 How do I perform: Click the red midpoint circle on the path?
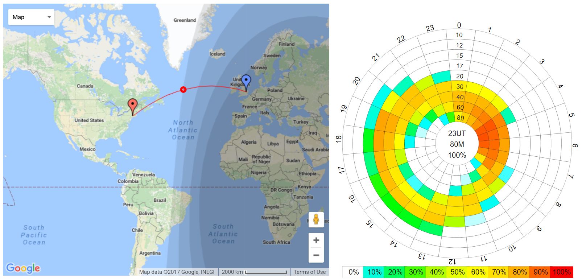click(183, 89)
